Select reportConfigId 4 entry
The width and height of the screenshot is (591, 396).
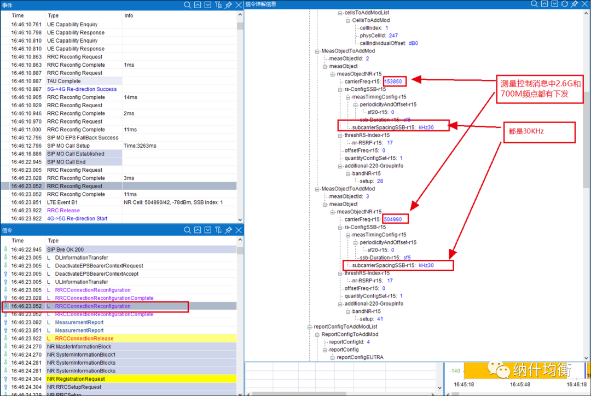tap(349, 342)
